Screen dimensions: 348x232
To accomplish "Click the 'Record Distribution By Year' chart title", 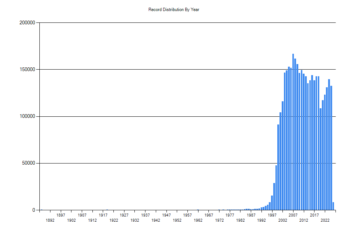I will coord(174,10).
